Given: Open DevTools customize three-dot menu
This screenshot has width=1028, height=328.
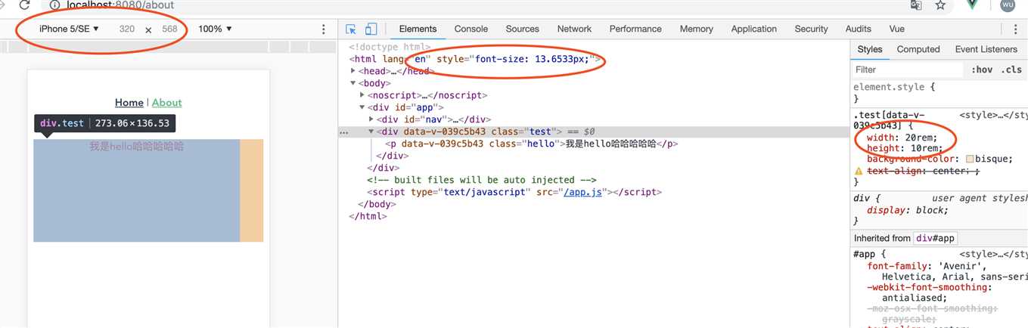Looking at the screenshot, I should point(1015,29).
